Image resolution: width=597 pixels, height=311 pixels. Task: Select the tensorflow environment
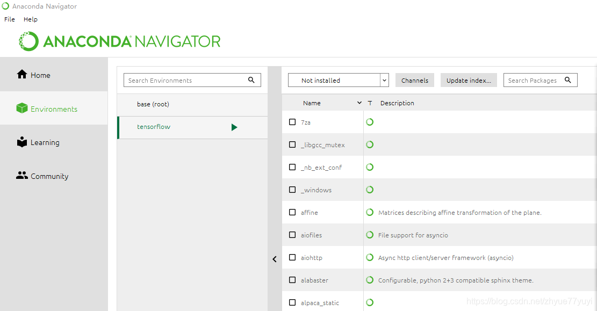click(192, 127)
